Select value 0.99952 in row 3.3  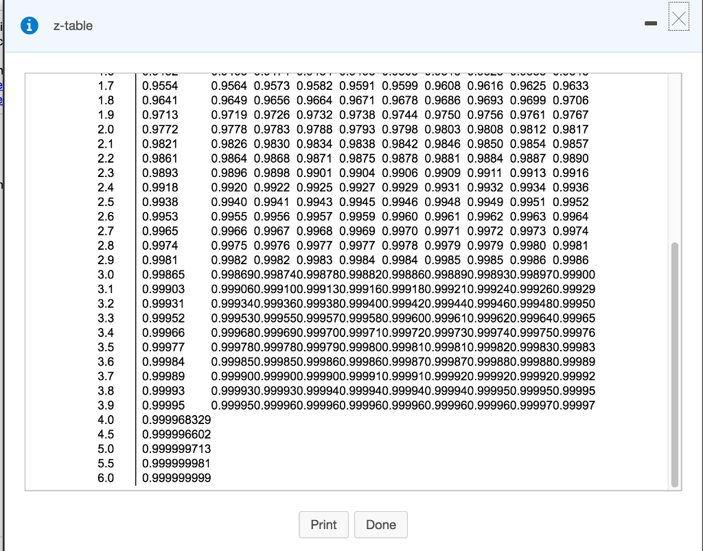(163, 318)
